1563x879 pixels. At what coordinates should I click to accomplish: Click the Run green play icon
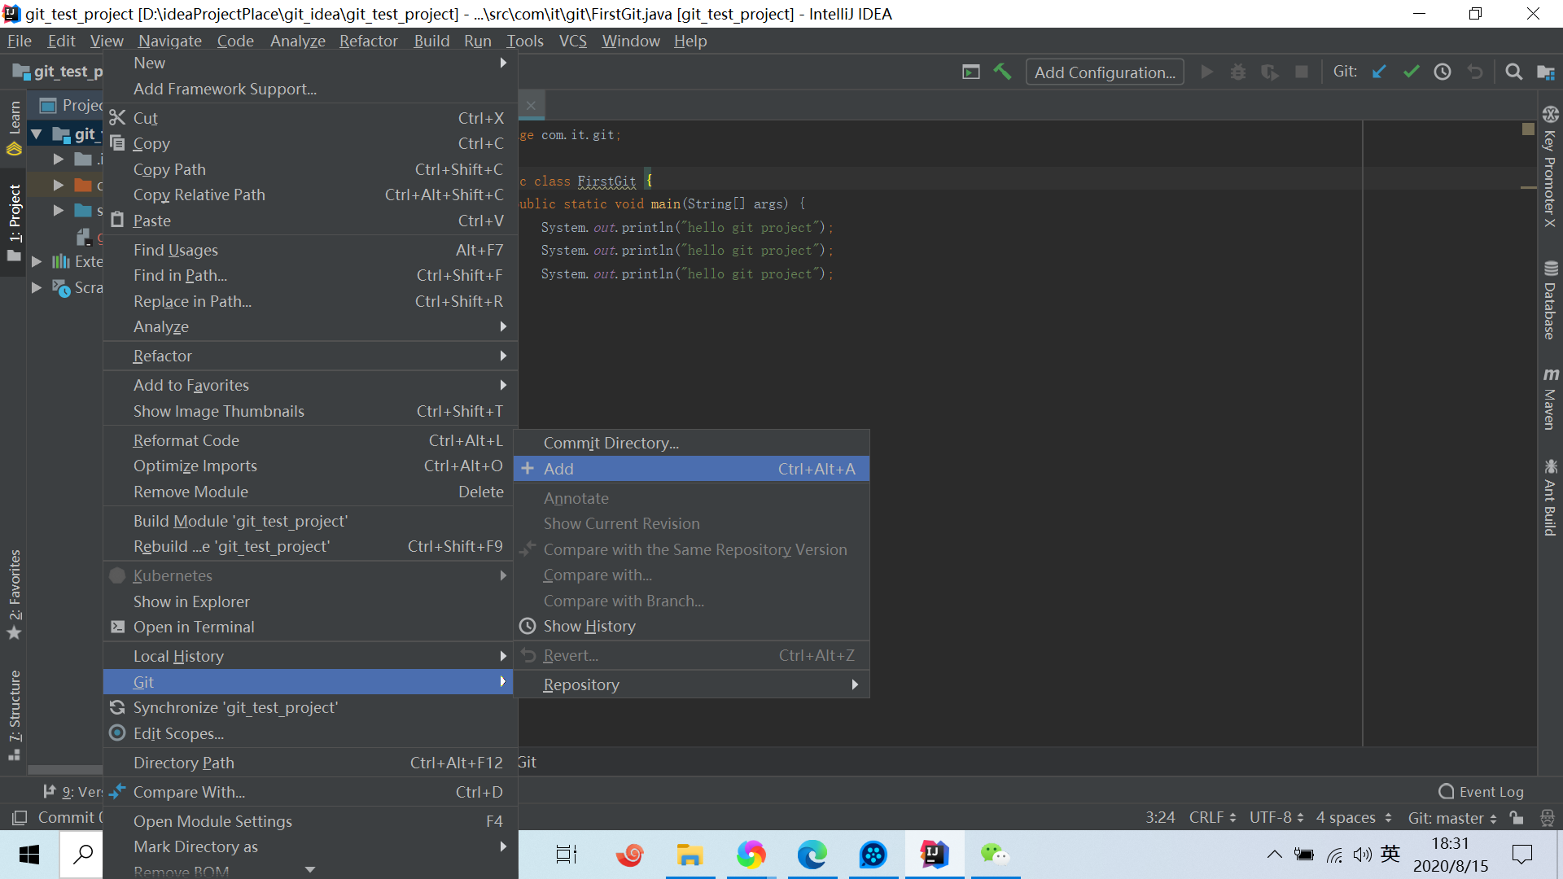point(1207,72)
